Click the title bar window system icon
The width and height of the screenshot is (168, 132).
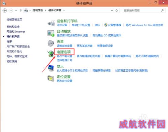click(4, 3)
